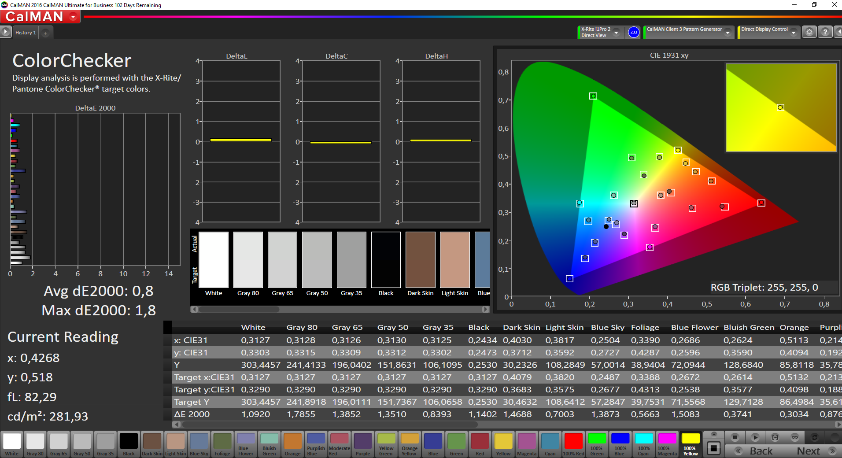
Task: Click the bracketed single-read icon
Action: (775, 437)
